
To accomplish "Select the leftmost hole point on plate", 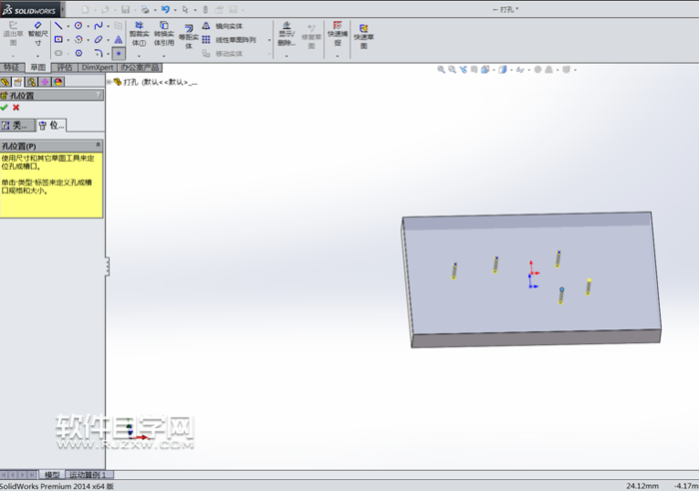I will [454, 264].
